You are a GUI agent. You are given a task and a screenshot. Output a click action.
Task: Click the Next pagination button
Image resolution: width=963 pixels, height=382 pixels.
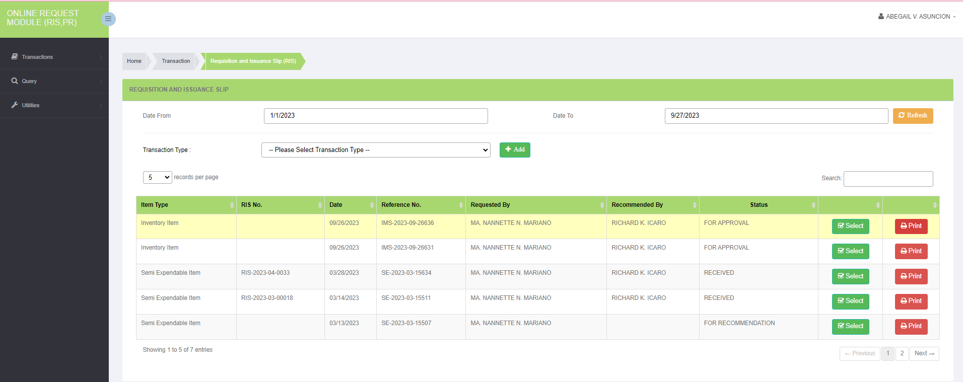pyautogui.click(x=924, y=354)
